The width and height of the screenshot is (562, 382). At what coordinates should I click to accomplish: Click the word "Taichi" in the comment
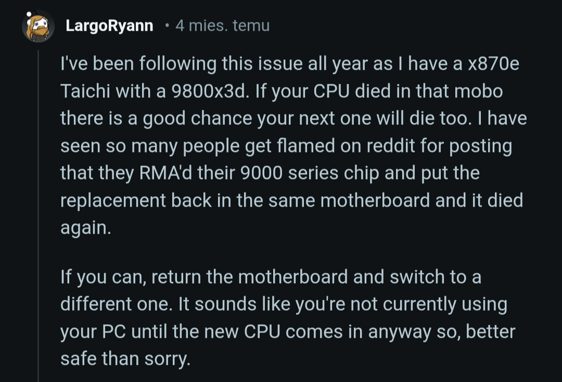pos(85,92)
